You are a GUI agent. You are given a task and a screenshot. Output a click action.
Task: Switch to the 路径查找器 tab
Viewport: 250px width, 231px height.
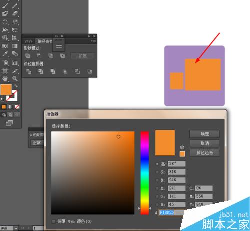tap(44, 41)
